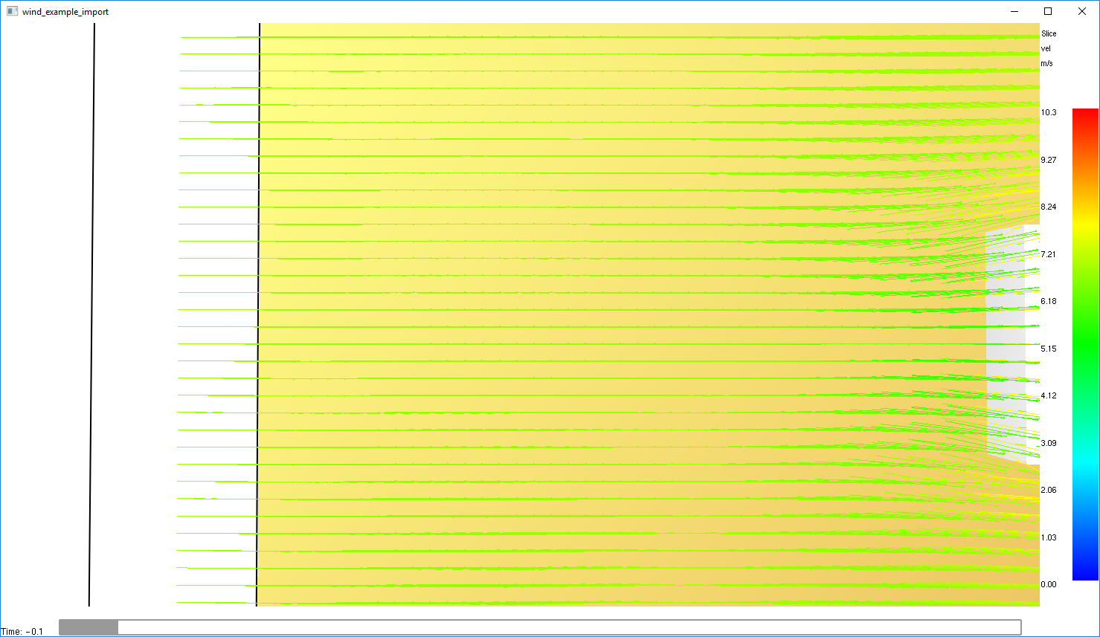Click the time slider track to jump ahead
The width and height of the screenshot is (1100, 637).
(521, 627)
